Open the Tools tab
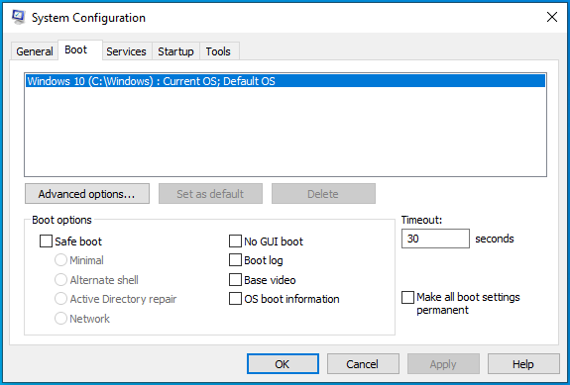Image resolution: width=570 pixels, height=385 pixels. click(218, 51)
